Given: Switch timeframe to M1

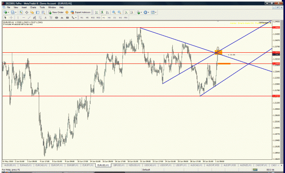Looking at the screenshot, I should pos(82,18).
